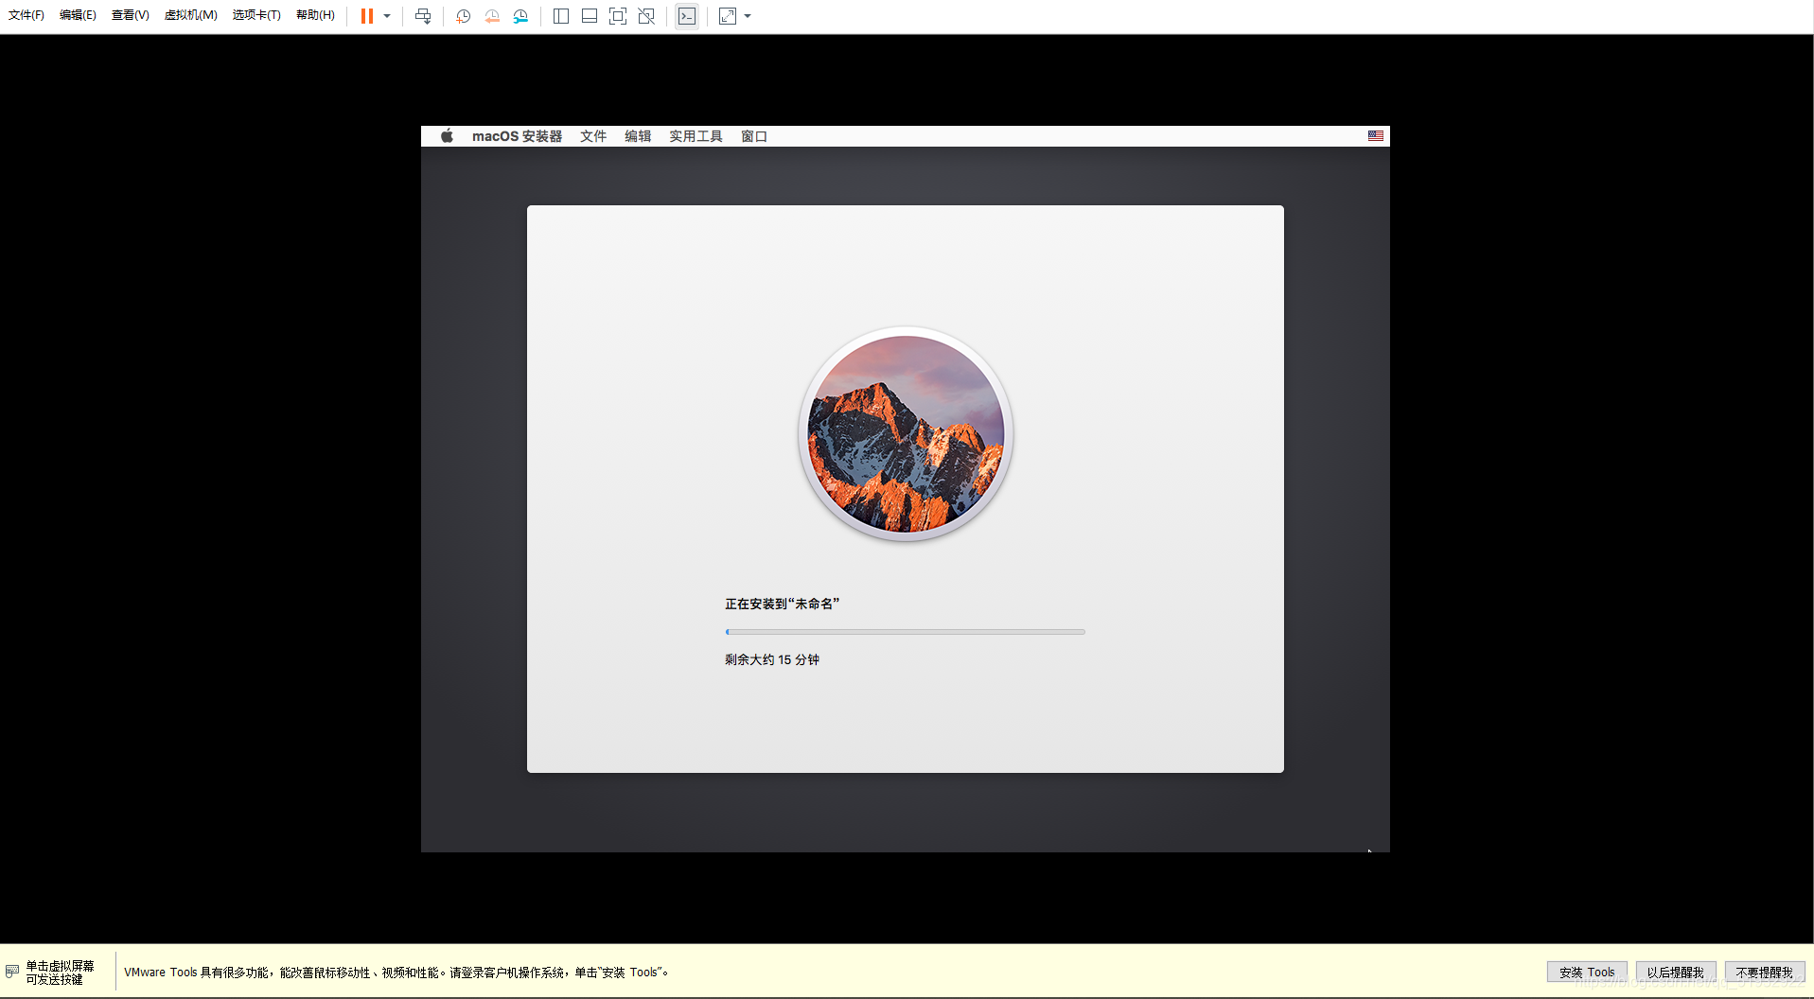Open the 帮助(H) menu

pyautogui.click(x=315, y=15)
